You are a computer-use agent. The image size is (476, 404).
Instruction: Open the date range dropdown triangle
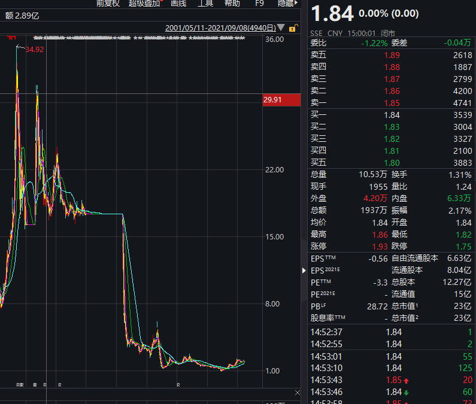[x=281, y=28]
